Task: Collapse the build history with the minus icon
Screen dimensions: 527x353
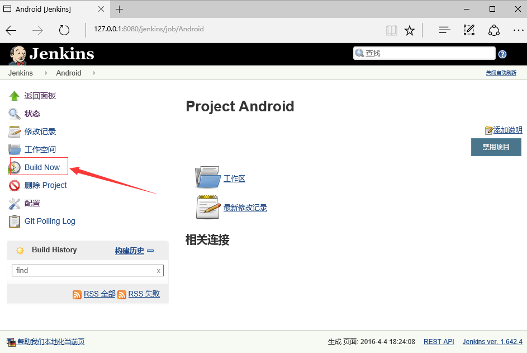Action: [150, 251]
